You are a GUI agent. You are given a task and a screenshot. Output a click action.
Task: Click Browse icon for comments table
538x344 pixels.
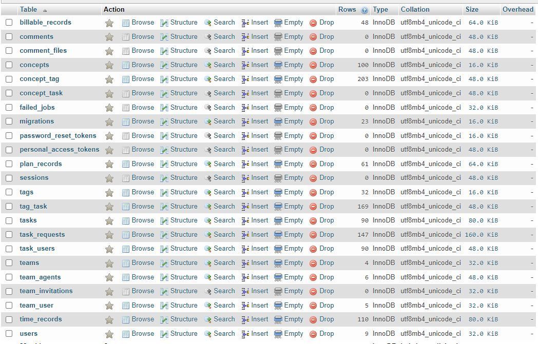click(x=126, y=37)
